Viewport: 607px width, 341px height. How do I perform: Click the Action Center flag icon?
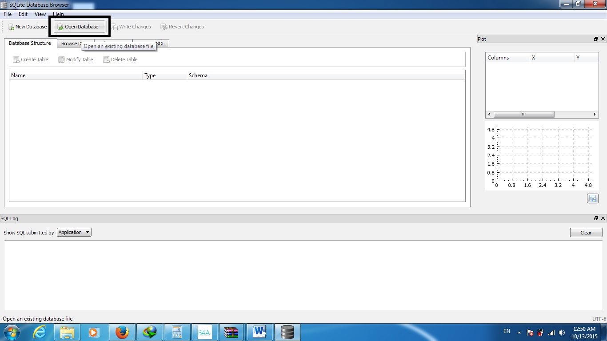click(530, 333)
